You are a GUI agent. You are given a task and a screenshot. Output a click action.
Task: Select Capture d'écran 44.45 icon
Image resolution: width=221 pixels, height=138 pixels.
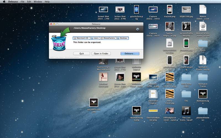(x=153, y=26)
